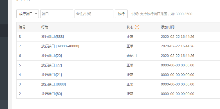This screenshot has height=109, width=220.
Task: Focus the 备注/说明 input field
Action: 94,14
